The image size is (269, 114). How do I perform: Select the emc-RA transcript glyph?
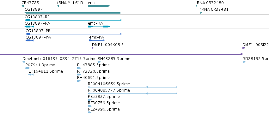[x=99, y=27]
